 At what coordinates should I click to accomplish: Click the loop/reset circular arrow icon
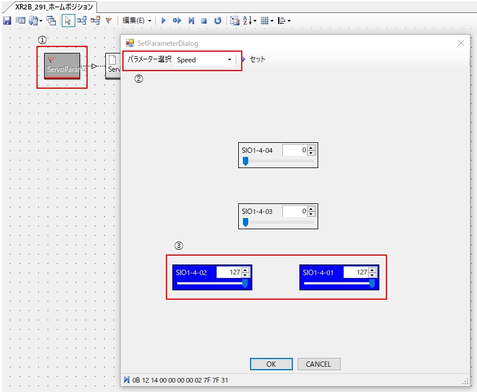tap(218, 21)
